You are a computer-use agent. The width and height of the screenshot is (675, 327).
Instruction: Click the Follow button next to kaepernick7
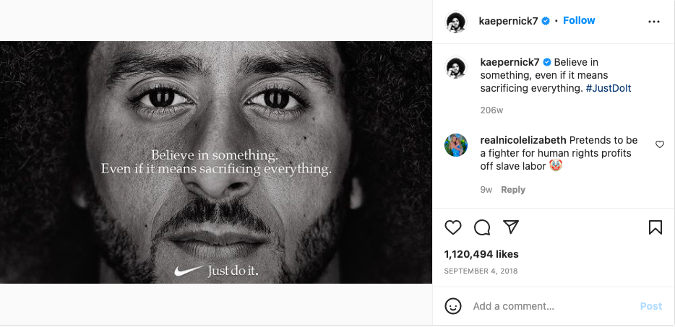[579, 20]
